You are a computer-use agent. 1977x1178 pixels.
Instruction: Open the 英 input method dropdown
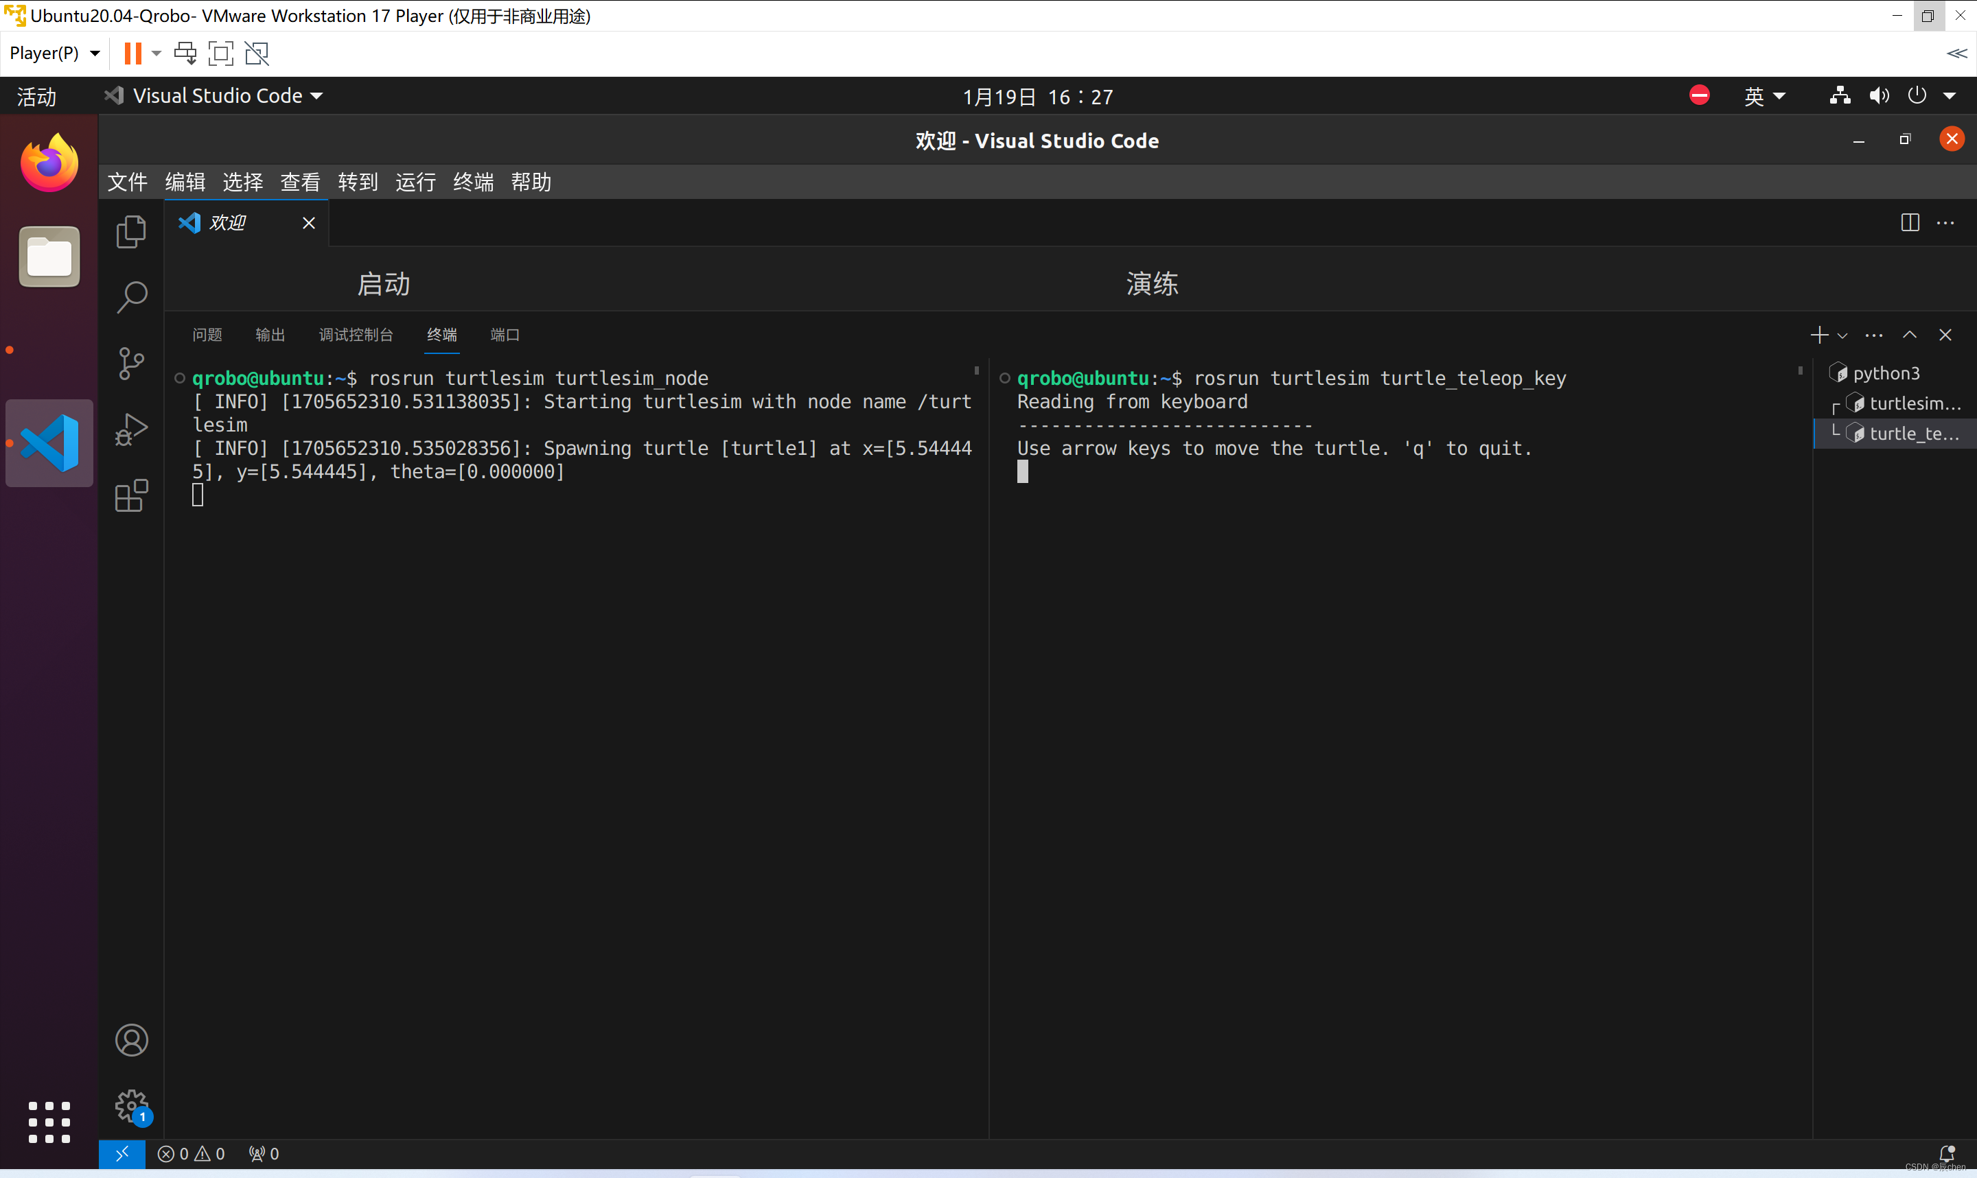click(1764, 96)
